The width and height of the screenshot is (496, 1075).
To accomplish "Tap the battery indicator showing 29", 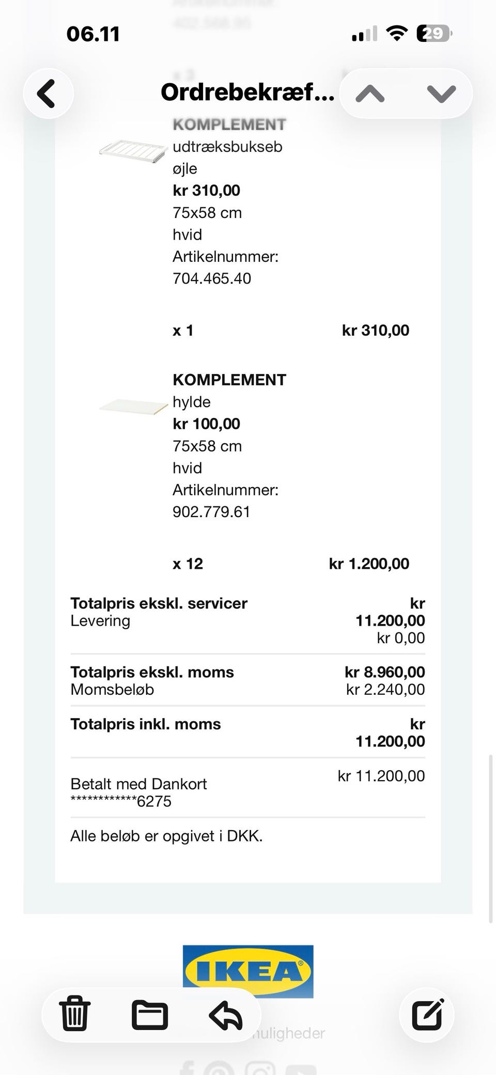I will pyautogui.click(x=433, y=34).
